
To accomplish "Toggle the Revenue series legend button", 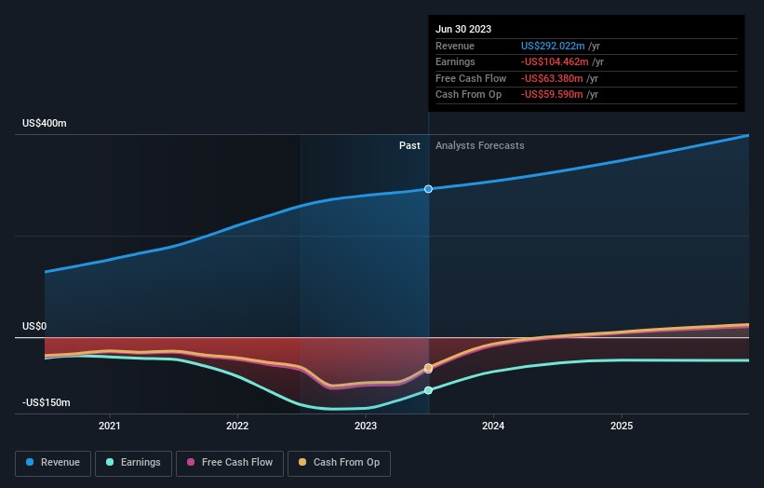I will coord(53,463).
